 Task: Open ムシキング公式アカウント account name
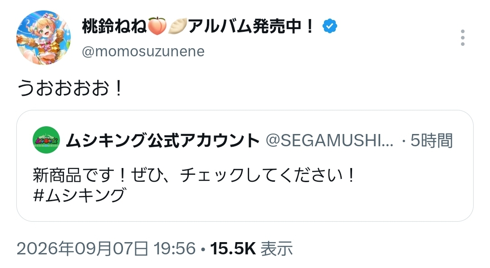(163, 140)
